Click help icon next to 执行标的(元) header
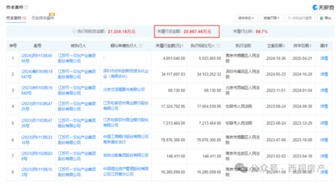The image size is (336, 185). click(218, 46)
